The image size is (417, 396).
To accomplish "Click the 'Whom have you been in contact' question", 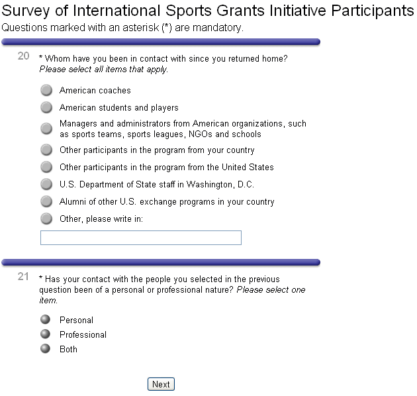I will 165,58.
